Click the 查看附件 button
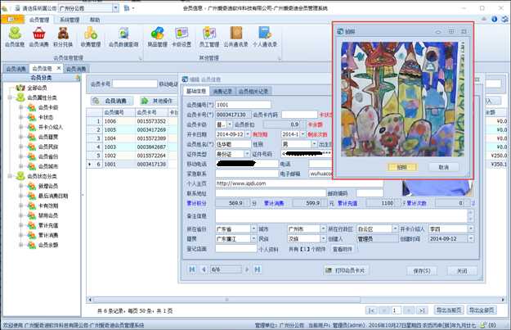This screenshot has width=511, height=330. click(343, 249)
